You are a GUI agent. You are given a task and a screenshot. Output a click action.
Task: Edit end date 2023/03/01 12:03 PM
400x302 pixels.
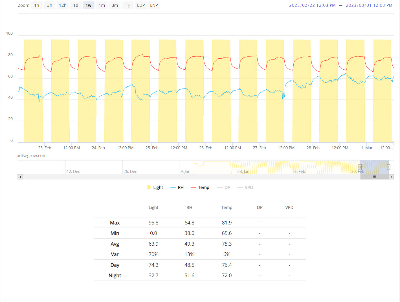tap(369, 5)
